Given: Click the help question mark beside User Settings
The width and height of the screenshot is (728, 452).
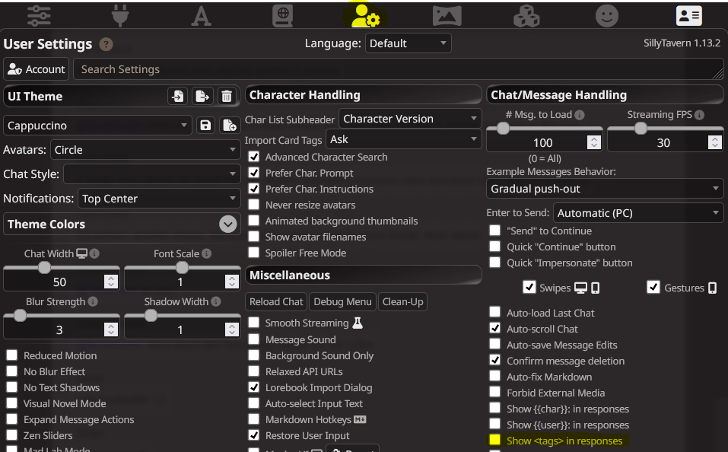Looking at the screenshot, I should coord(106,44).
